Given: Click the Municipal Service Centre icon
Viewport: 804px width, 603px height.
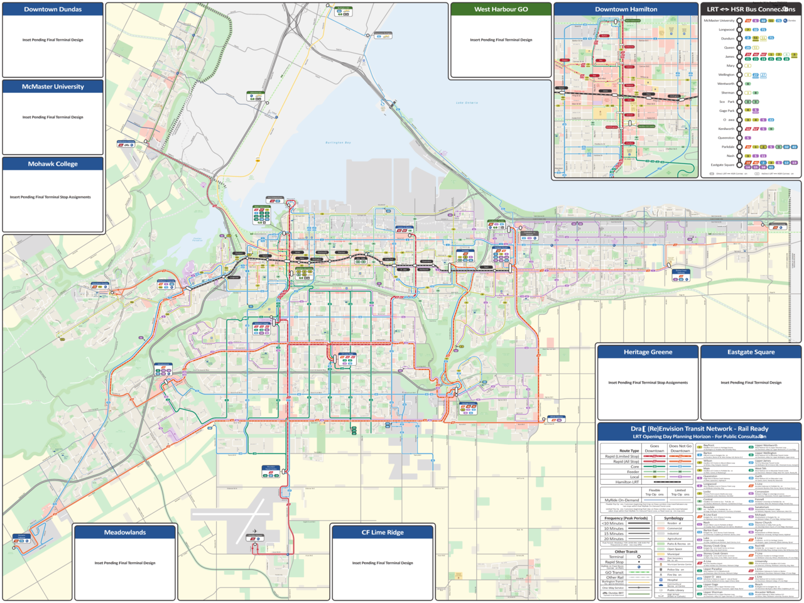Looking at the screenshot, I should click(x=661, y=564).
